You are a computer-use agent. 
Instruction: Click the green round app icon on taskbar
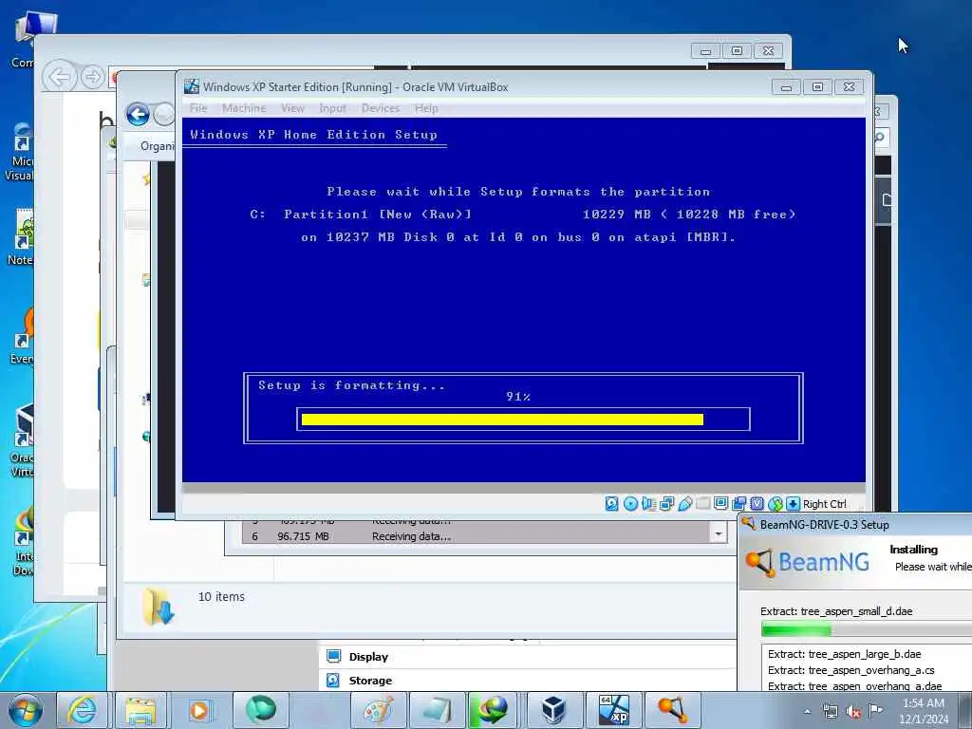click(x=260, y=710)
